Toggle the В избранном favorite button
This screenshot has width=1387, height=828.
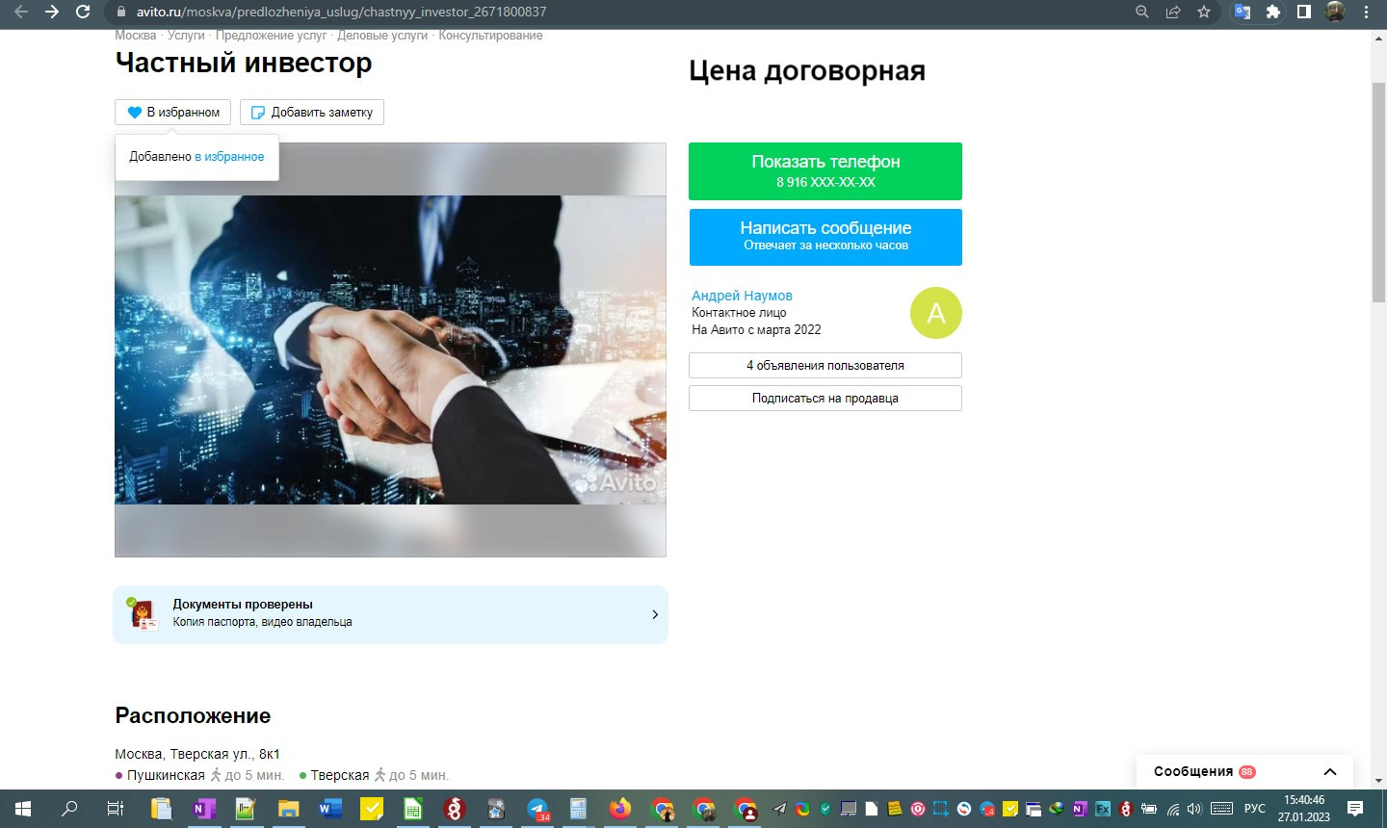click(173, 112)
